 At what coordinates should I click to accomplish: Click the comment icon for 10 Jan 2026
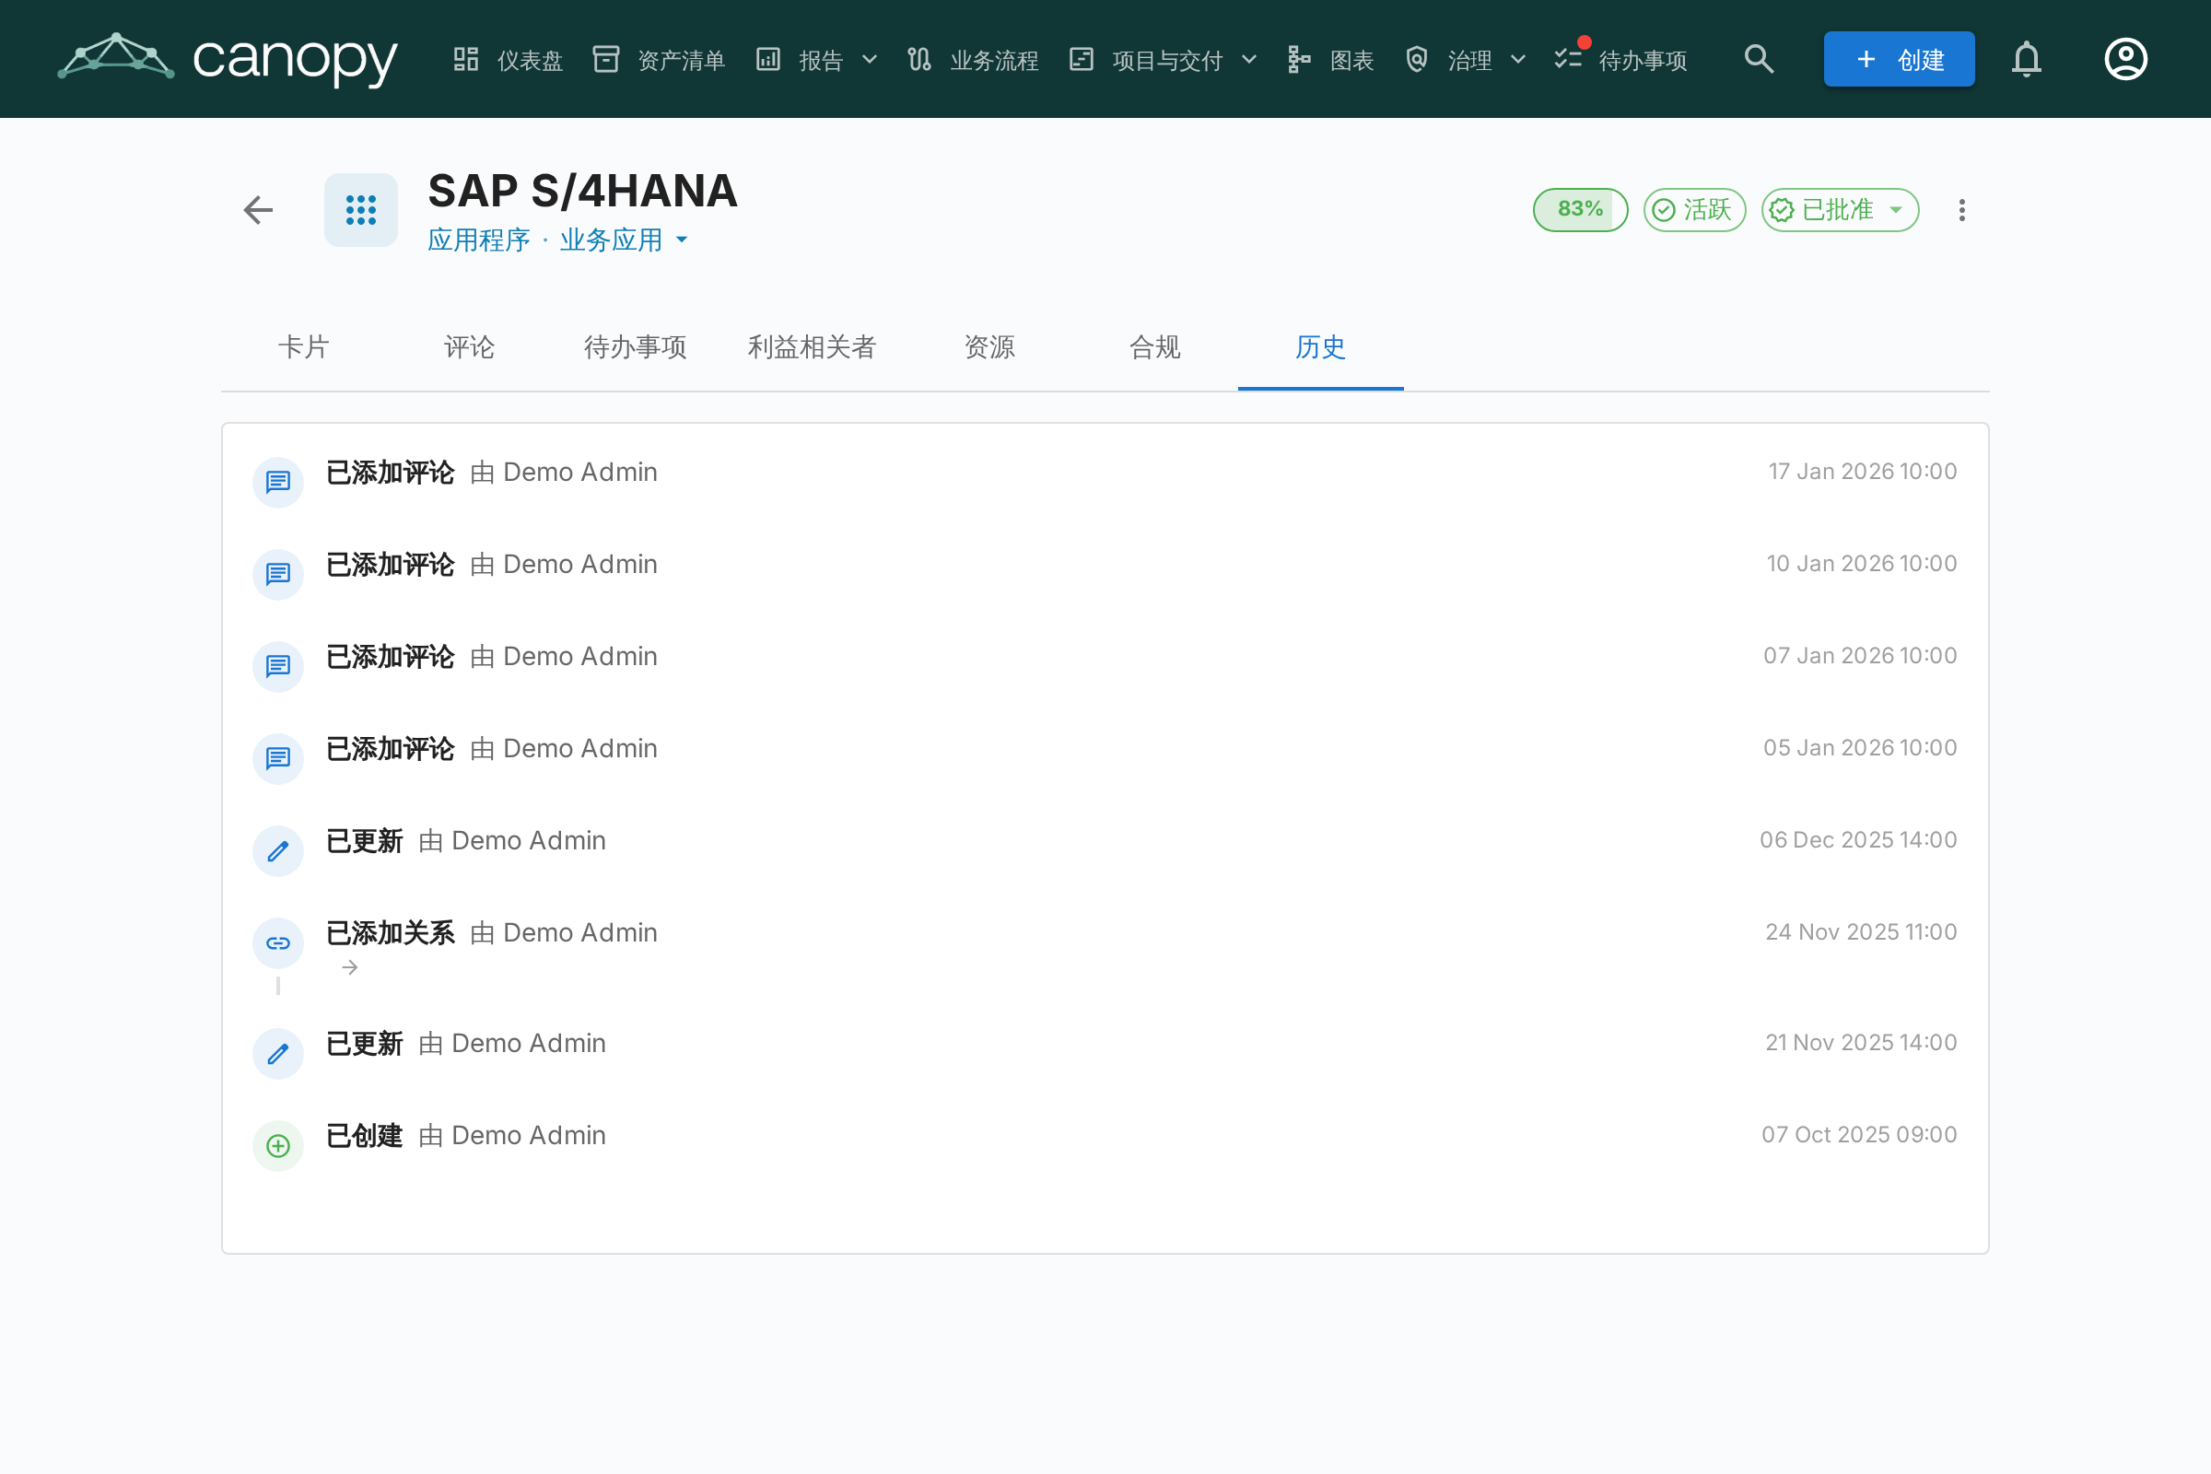tap(278, 574)
